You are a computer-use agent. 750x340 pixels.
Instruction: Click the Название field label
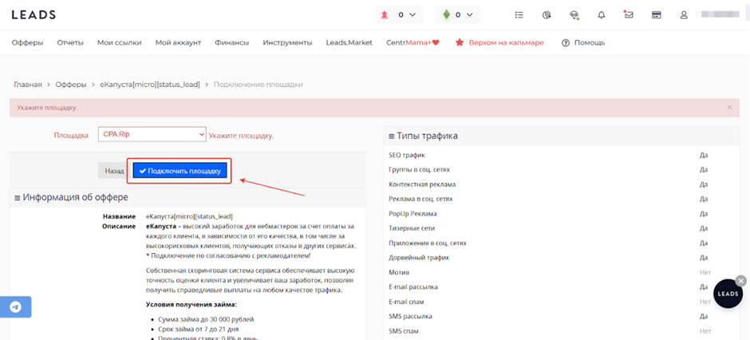coord(119,216)
